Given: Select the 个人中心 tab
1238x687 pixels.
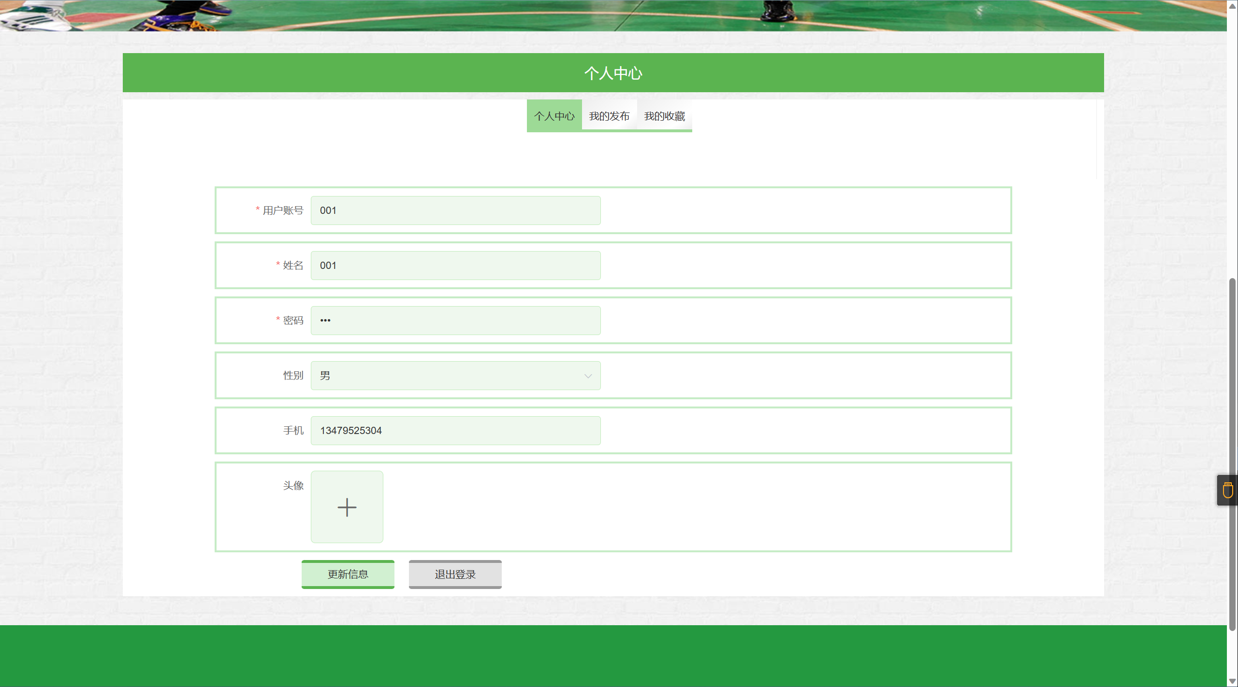Looking at the screenshot, I should pyautogui.click(x=554, y=116).
